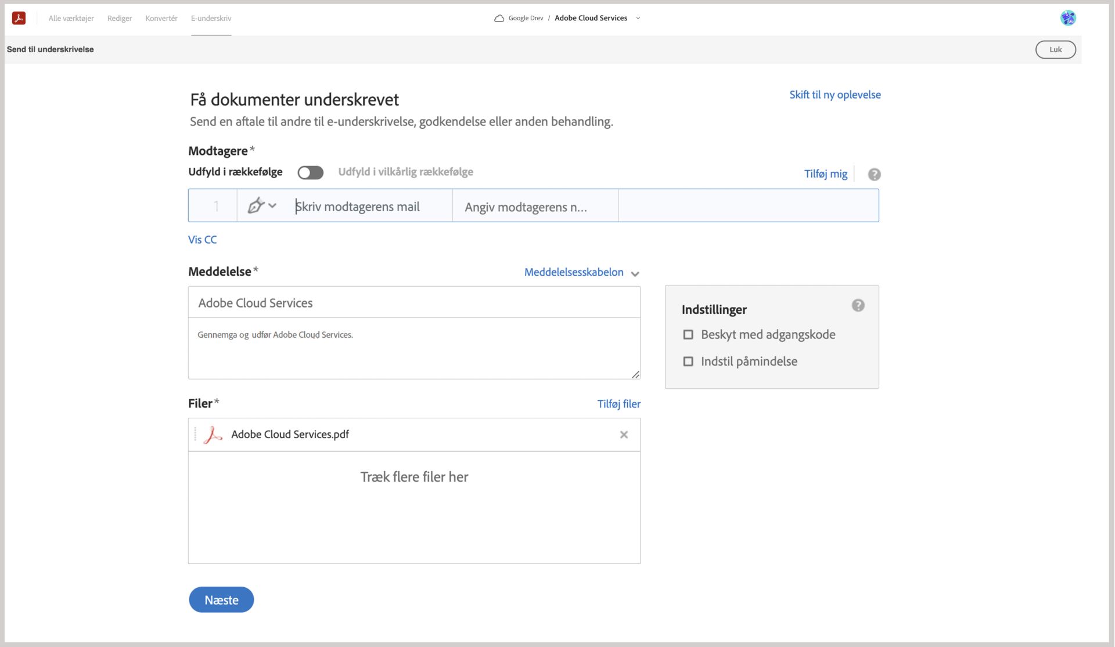The image size is (1115, 647).
Task: Toggle the Udfyld i rækkefølge switch
Action: click(x=310, y=172)
